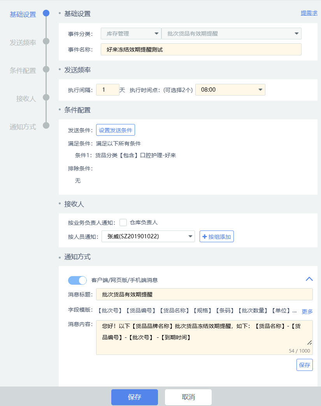Jump to 基础设置 step in sidebar
This screenshot has height=406, width=321.
tap(23, 14)
